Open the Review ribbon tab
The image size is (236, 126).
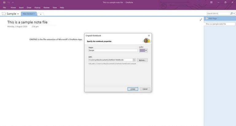click(46, 7)
